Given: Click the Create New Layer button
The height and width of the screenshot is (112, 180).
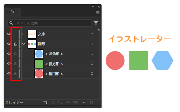Looking at the screenshot, I should coord(84,102).
